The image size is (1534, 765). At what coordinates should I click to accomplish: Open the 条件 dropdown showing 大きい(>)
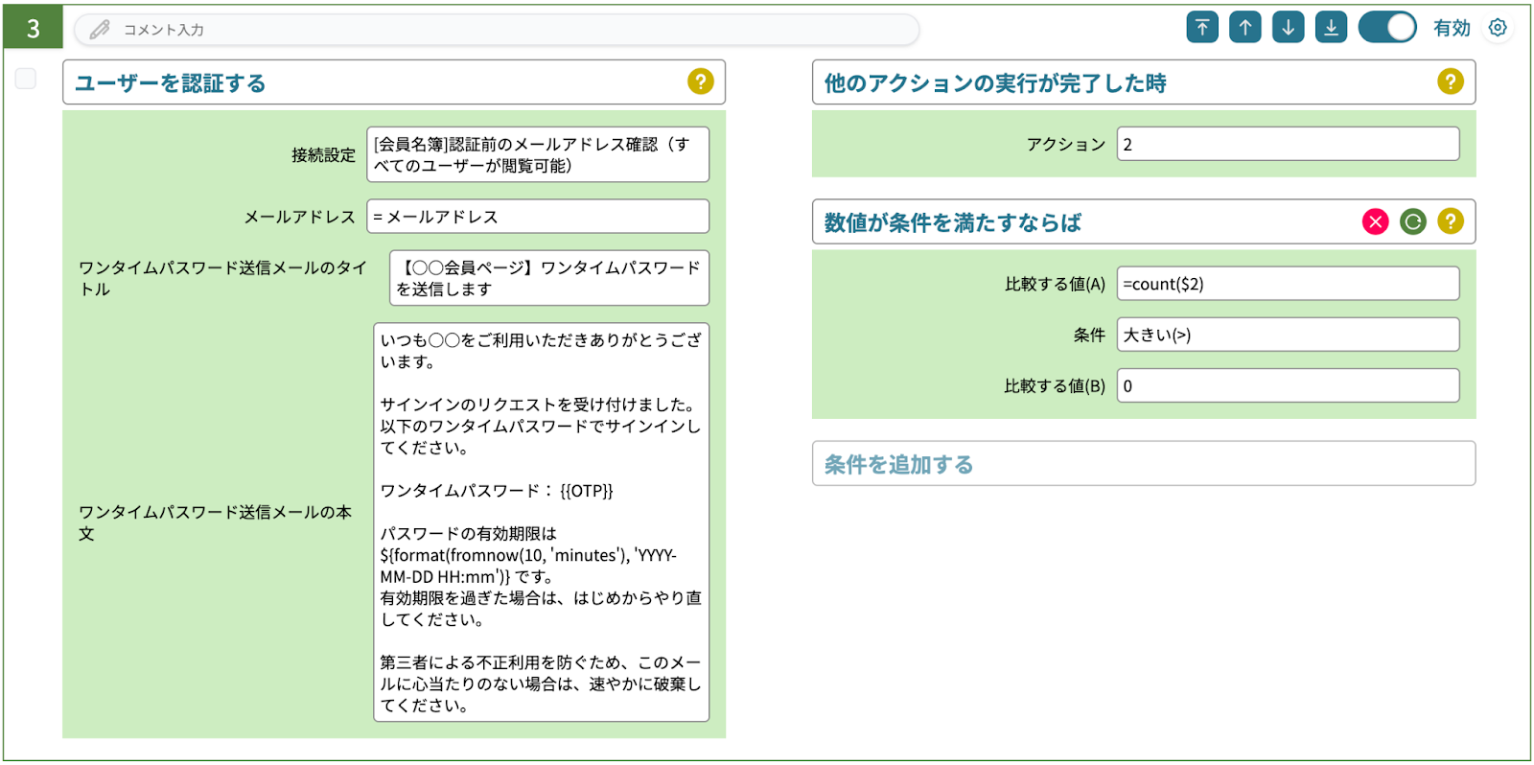1289,335
